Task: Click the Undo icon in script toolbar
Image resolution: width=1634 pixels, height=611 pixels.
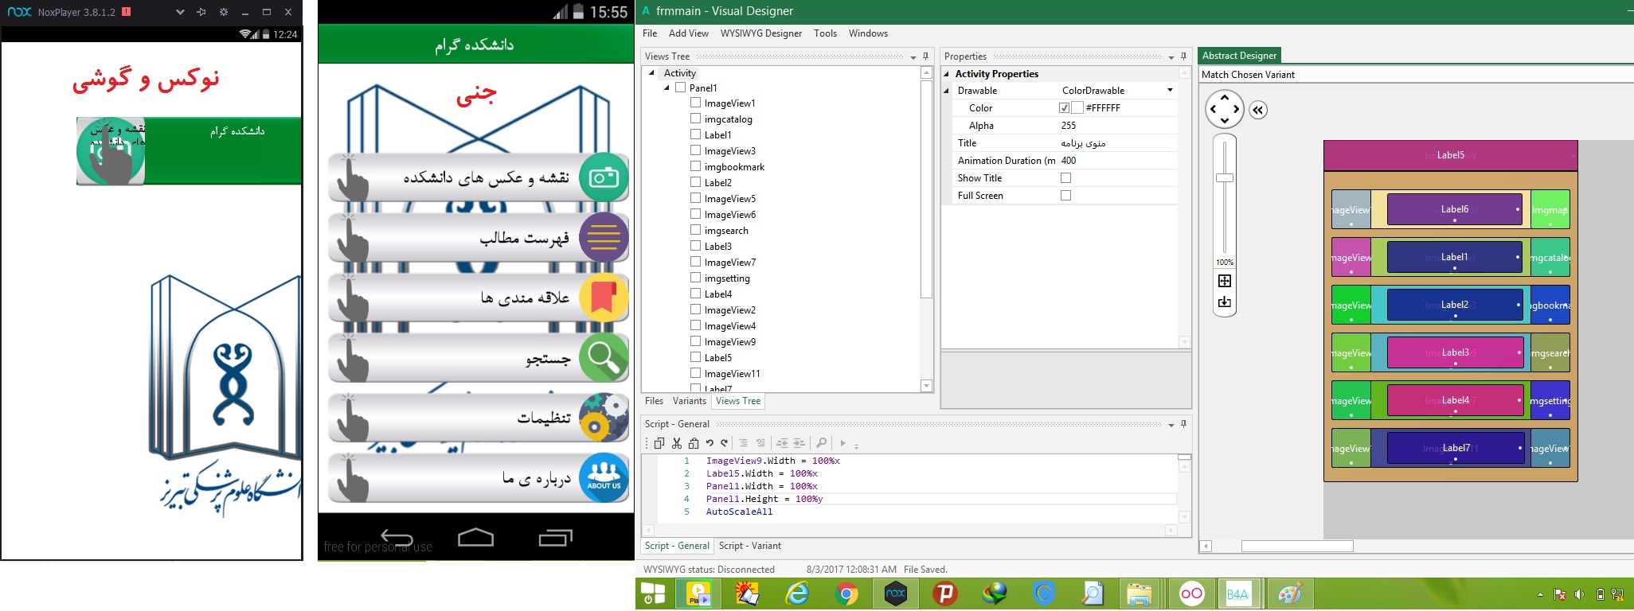Action: click(x=709, y=443)
